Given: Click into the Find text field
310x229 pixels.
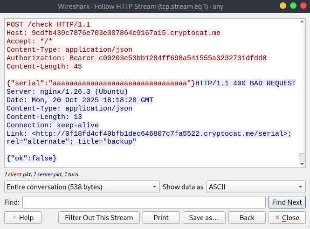Looking at the screenshot, I should (x=144, y=202).
